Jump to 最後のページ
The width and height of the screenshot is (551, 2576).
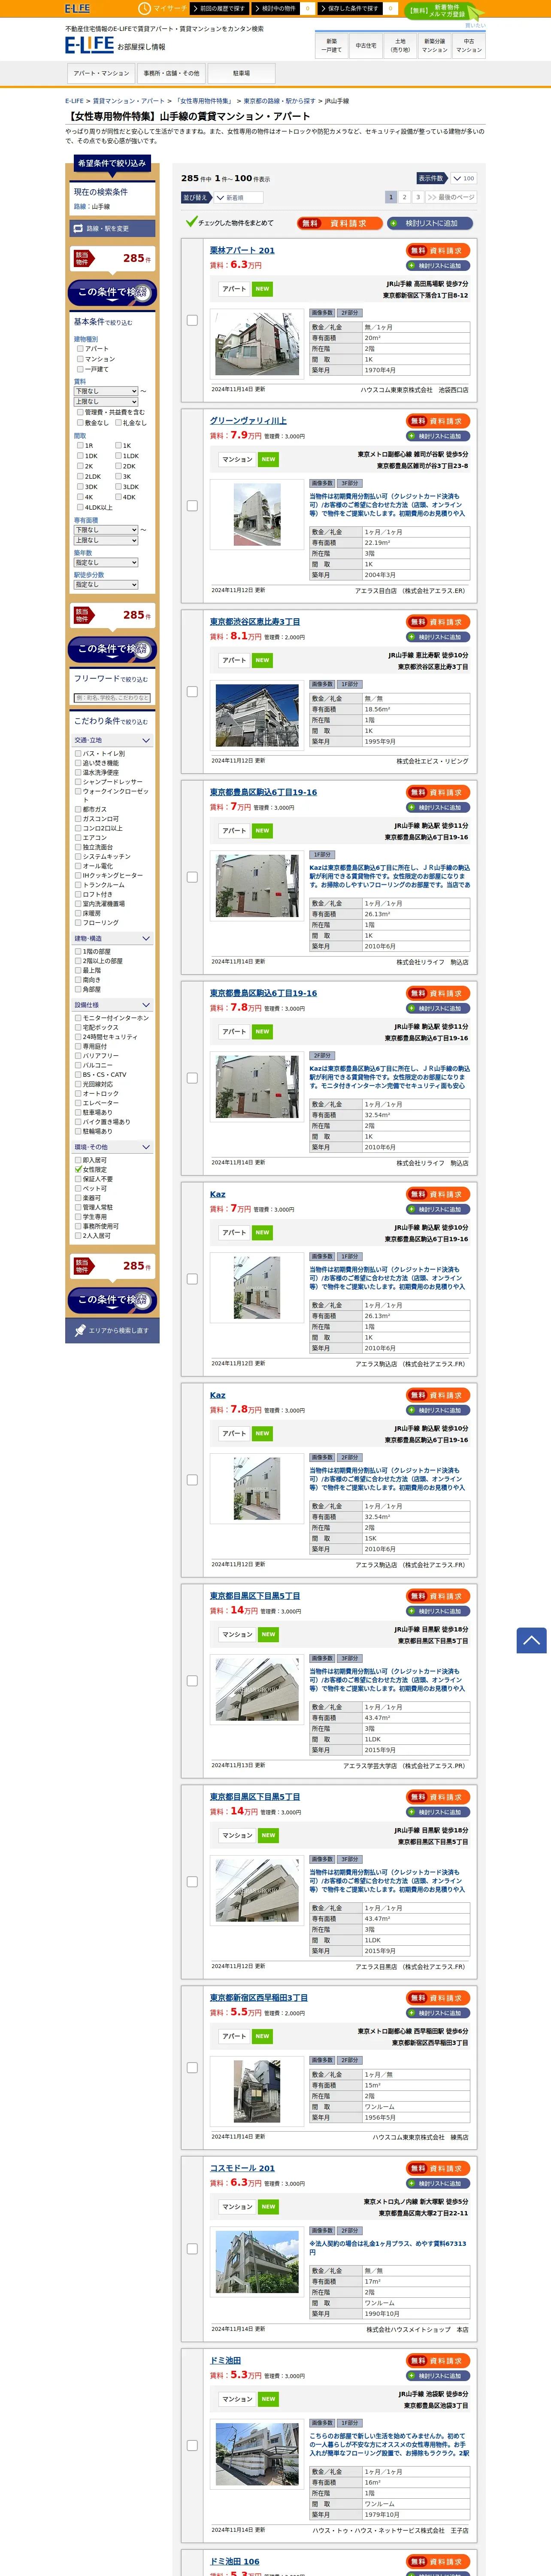[451, 198]
